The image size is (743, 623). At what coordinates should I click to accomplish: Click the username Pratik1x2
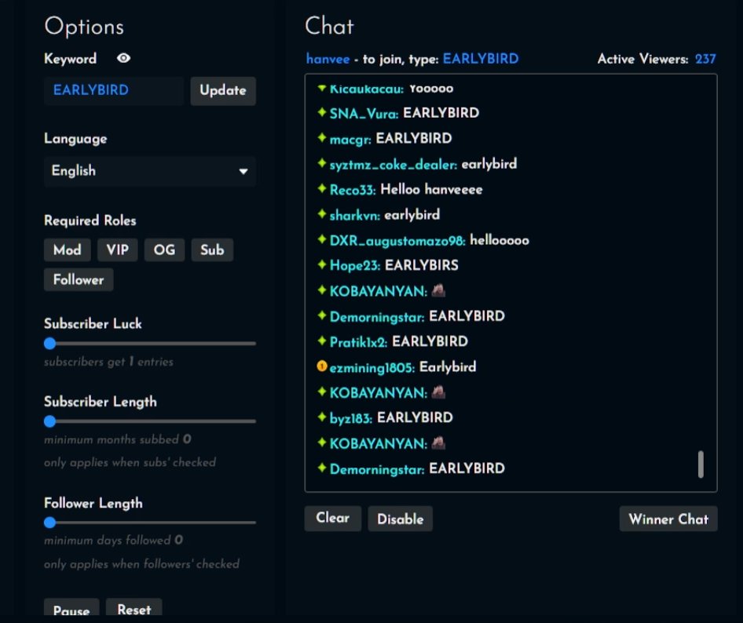point(358,342)
